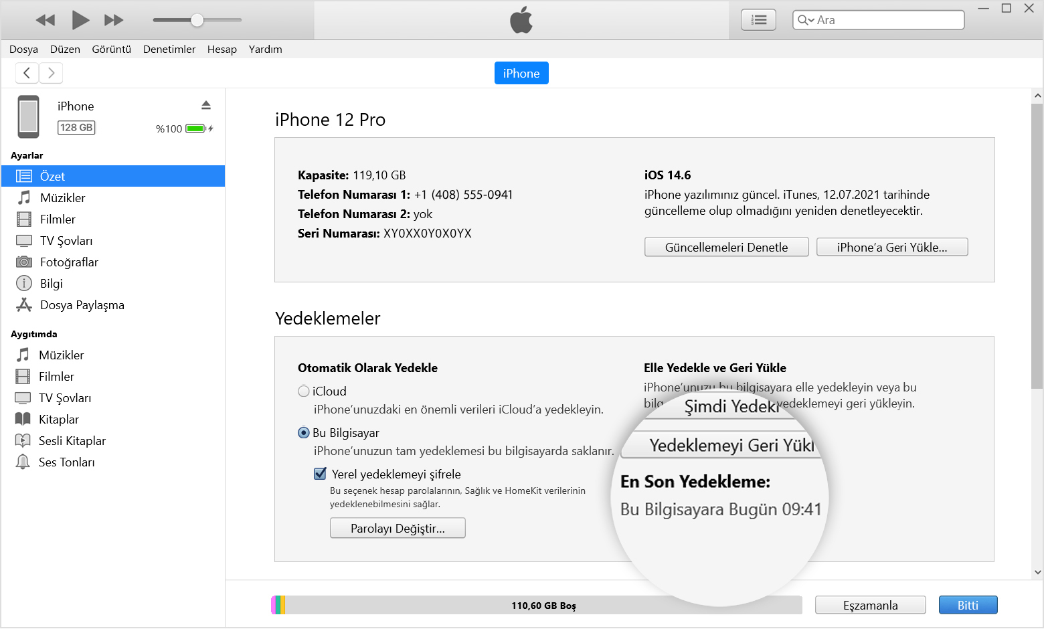The height and width of the screenshot is (629, 1044).
Task: Adjust the volume slider knob
Action: 197,20
